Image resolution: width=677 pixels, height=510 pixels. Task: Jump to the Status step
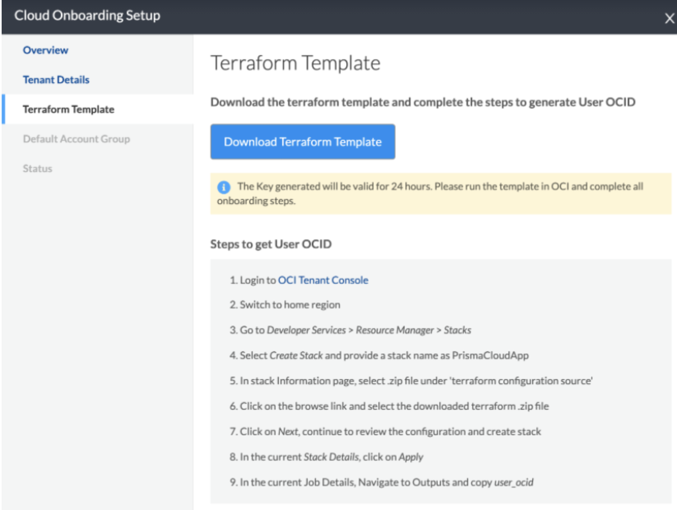37,169
